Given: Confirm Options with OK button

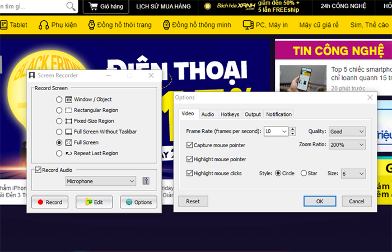Looking at the screenshot, I should tap(320, 201).
